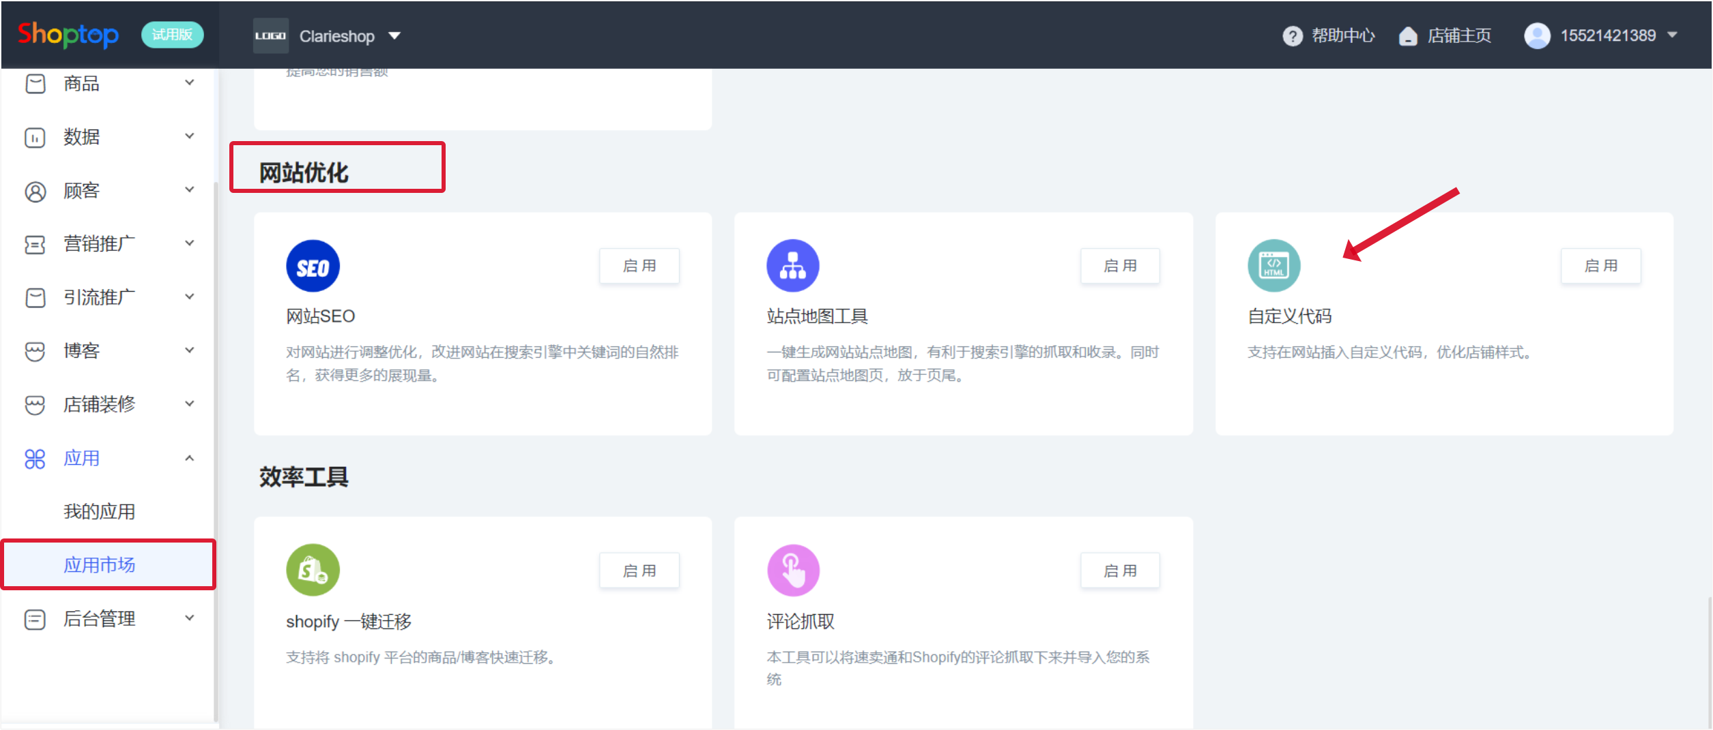
Task: Click the 站点地图工具 sitemap icon
Action: click(793, 266)
